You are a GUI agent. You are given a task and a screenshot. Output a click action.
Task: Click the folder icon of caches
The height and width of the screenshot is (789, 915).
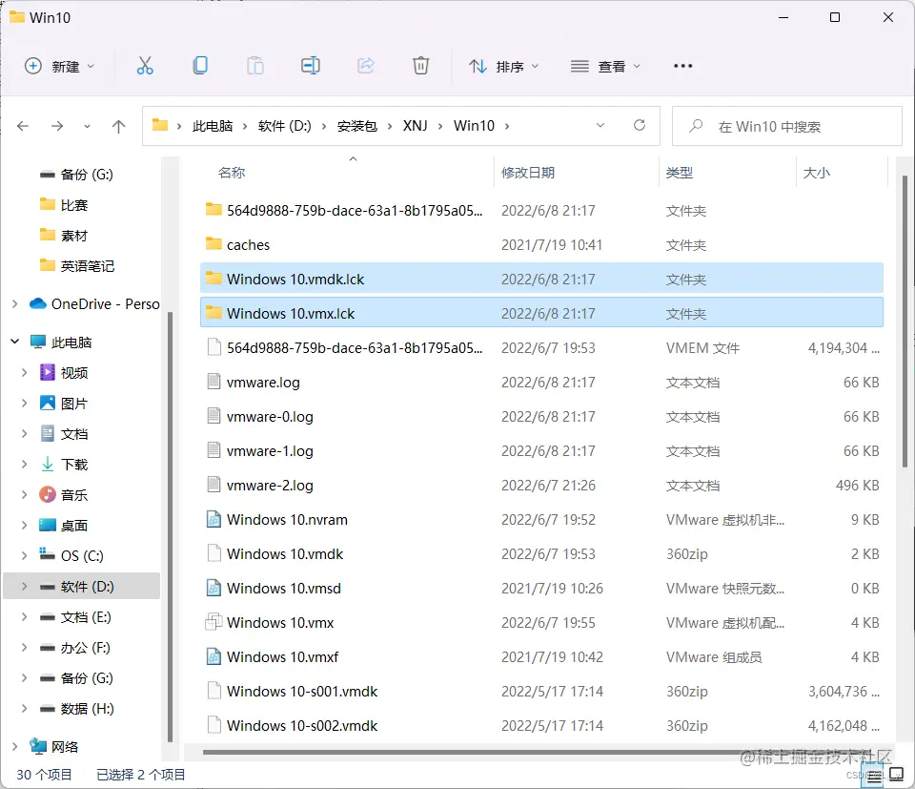(213, 244)
